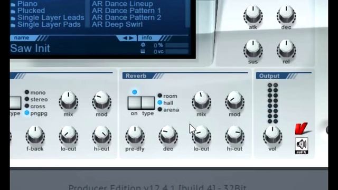This screenshot has height=190, width=338.
Task: Select arena reverb type
Action: point(168,110)
